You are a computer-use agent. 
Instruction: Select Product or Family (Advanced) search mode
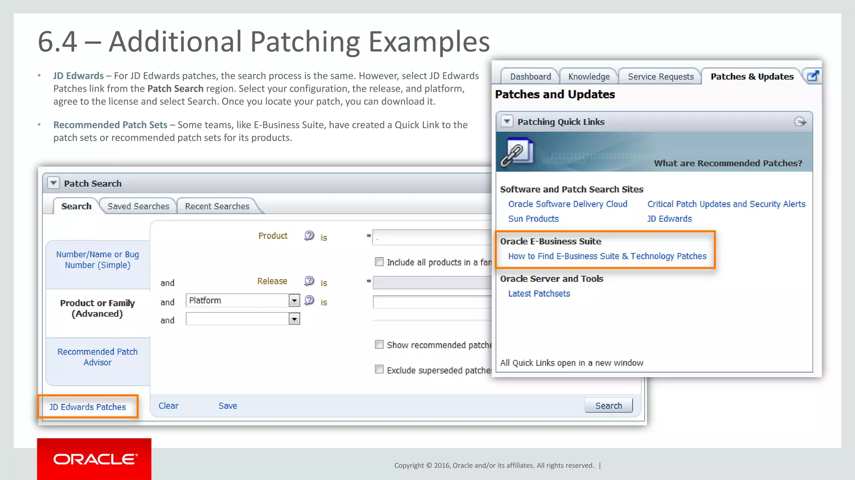pos(98,308)
